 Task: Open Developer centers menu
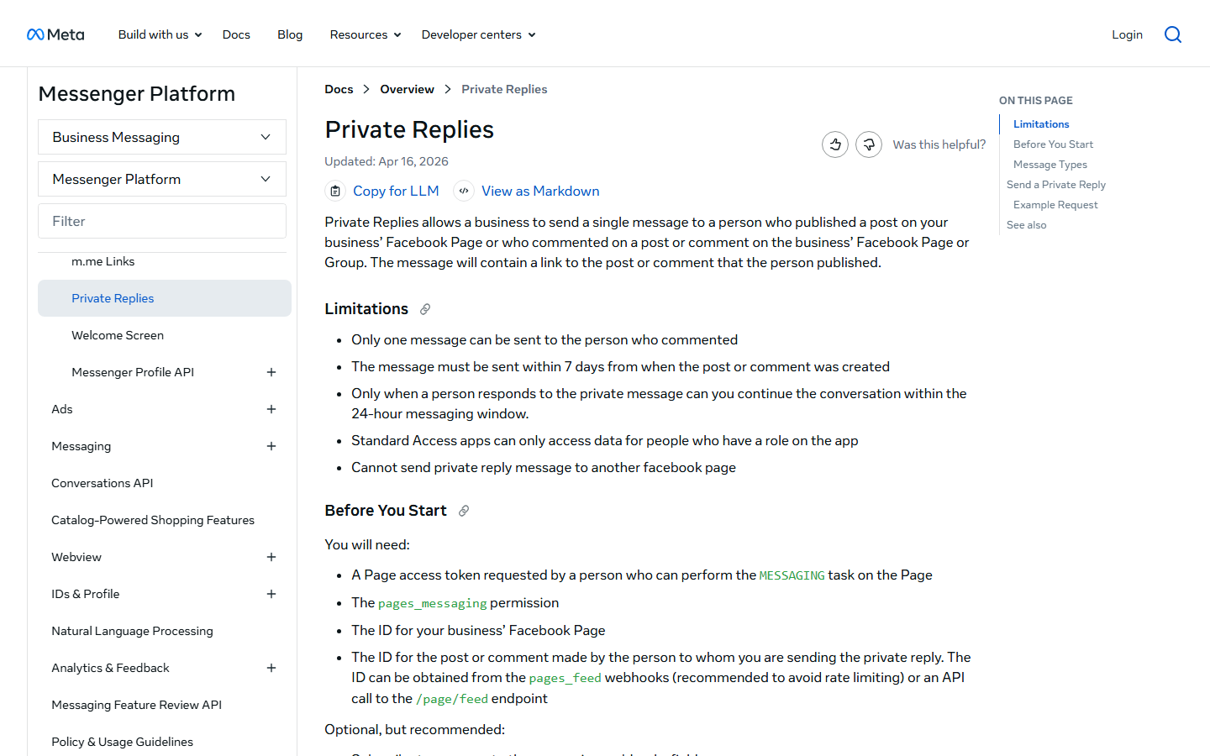(479, 34)
